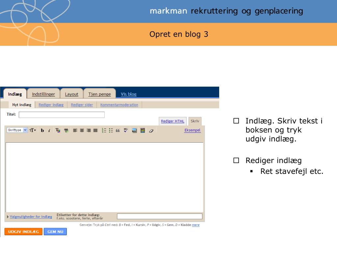Viewport: 337px width, 253px height.
Task: Follow the Vis blog link
Action: pos(129,94)
